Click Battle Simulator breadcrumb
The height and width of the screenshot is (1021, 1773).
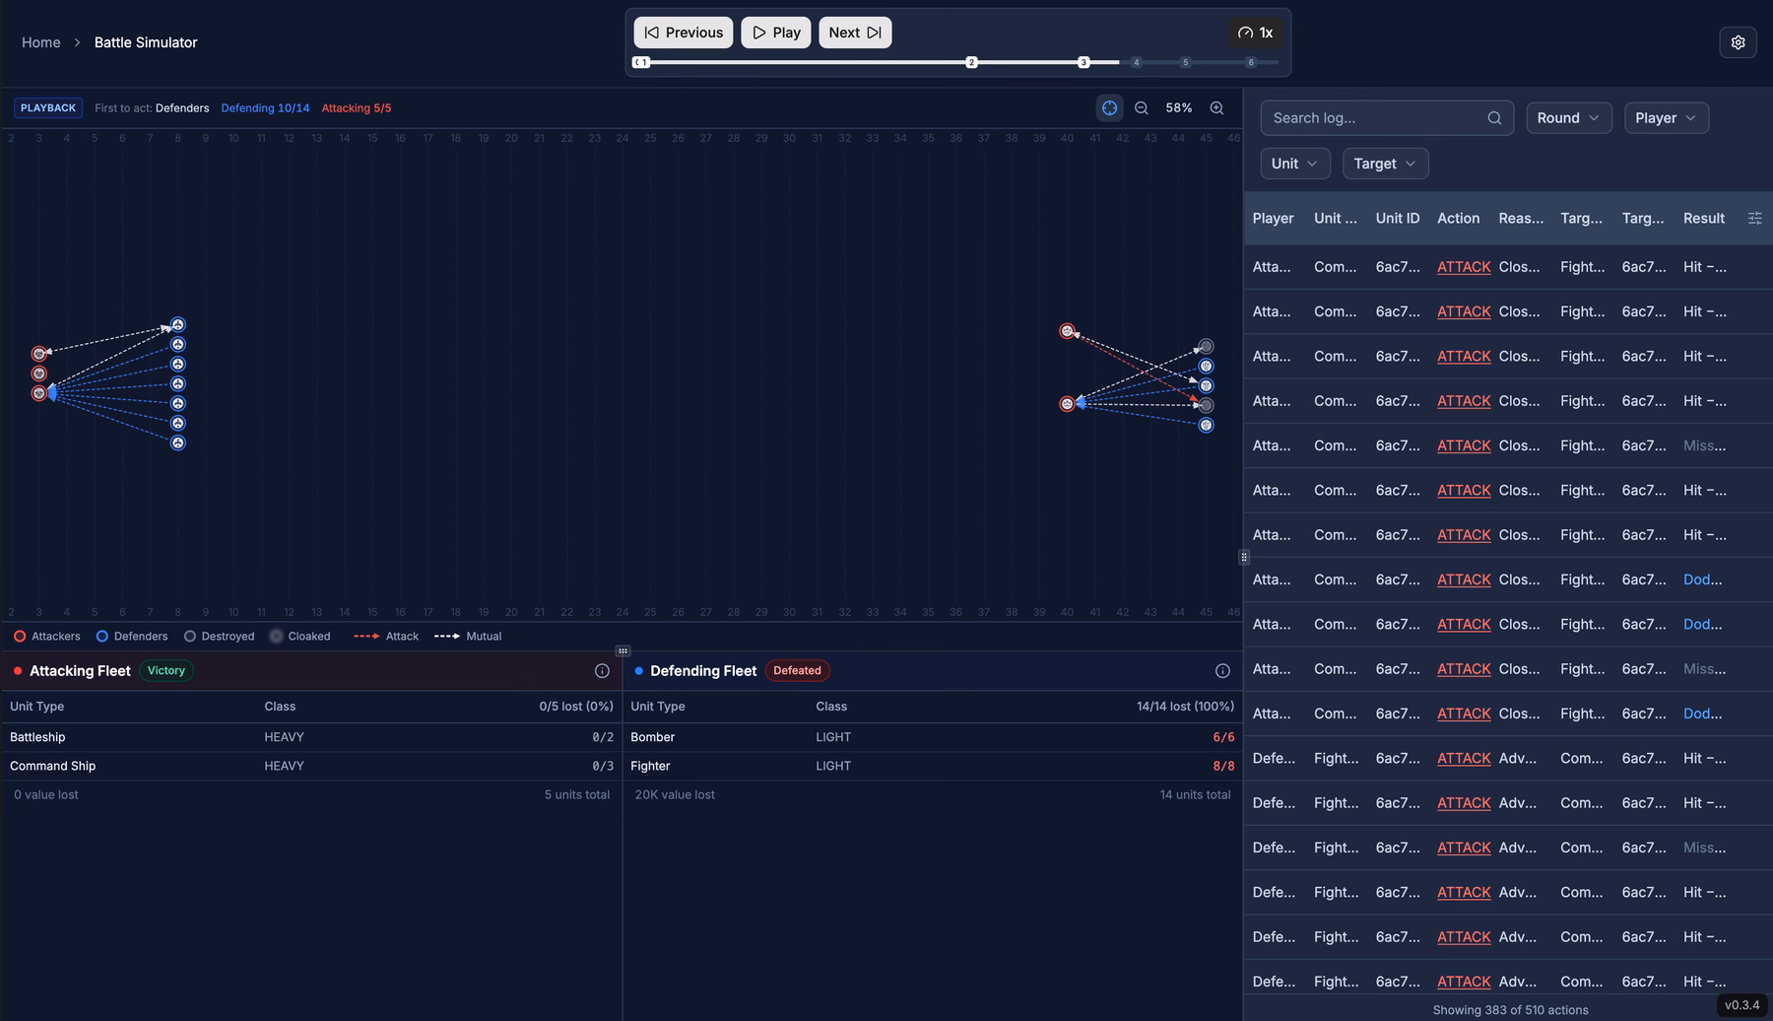[146, 42]
